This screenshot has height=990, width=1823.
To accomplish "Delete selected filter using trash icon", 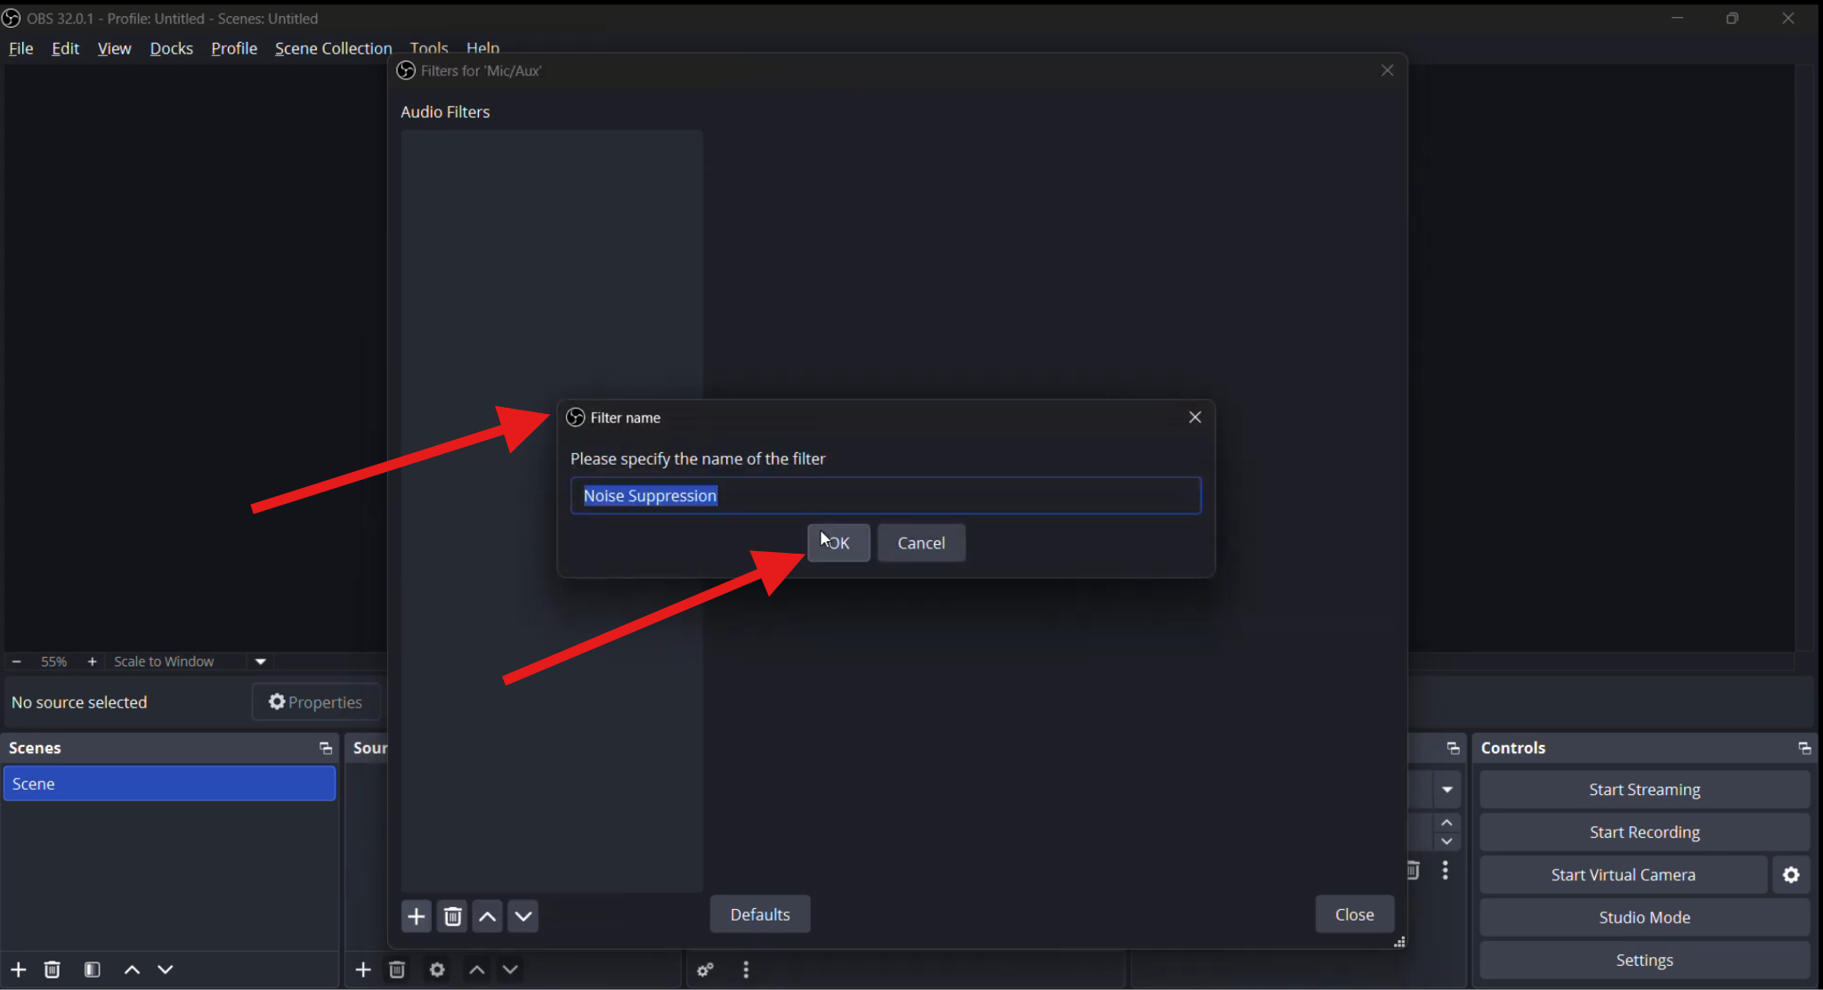I will tap(452, 916).
